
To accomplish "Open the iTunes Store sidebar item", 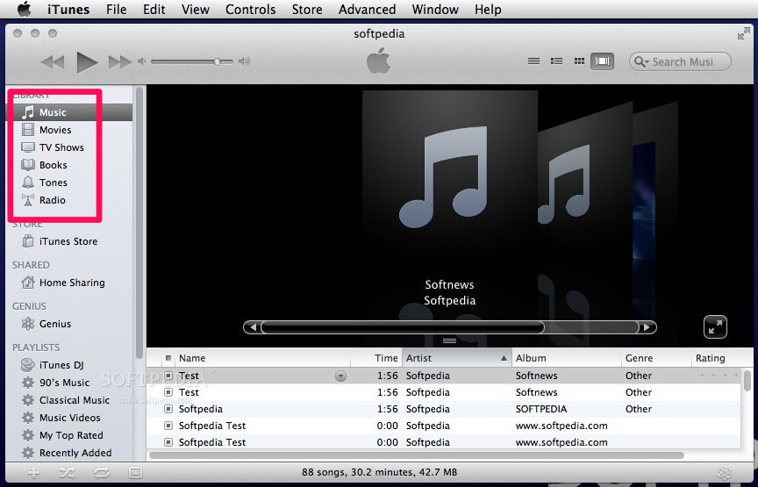I will click(69, 241).
